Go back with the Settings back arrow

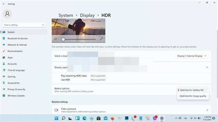[4, 4]
